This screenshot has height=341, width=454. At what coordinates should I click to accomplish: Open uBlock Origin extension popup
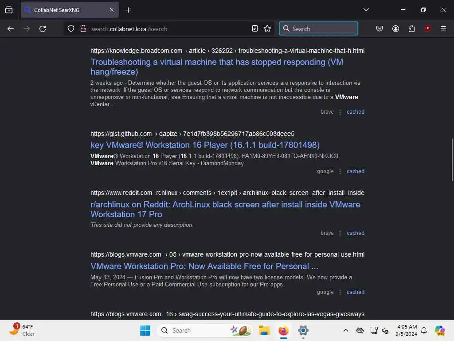pyautogui.click(x=427, y=28)
